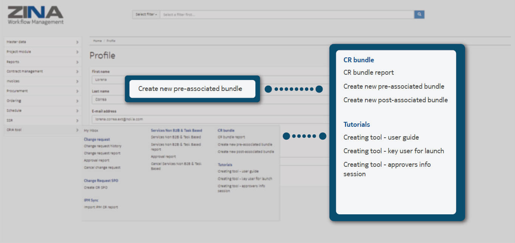The height and width of the screenshot is (243, 515).
Task: Click the chevron arrow beside Master data
Action: (77, 42)
